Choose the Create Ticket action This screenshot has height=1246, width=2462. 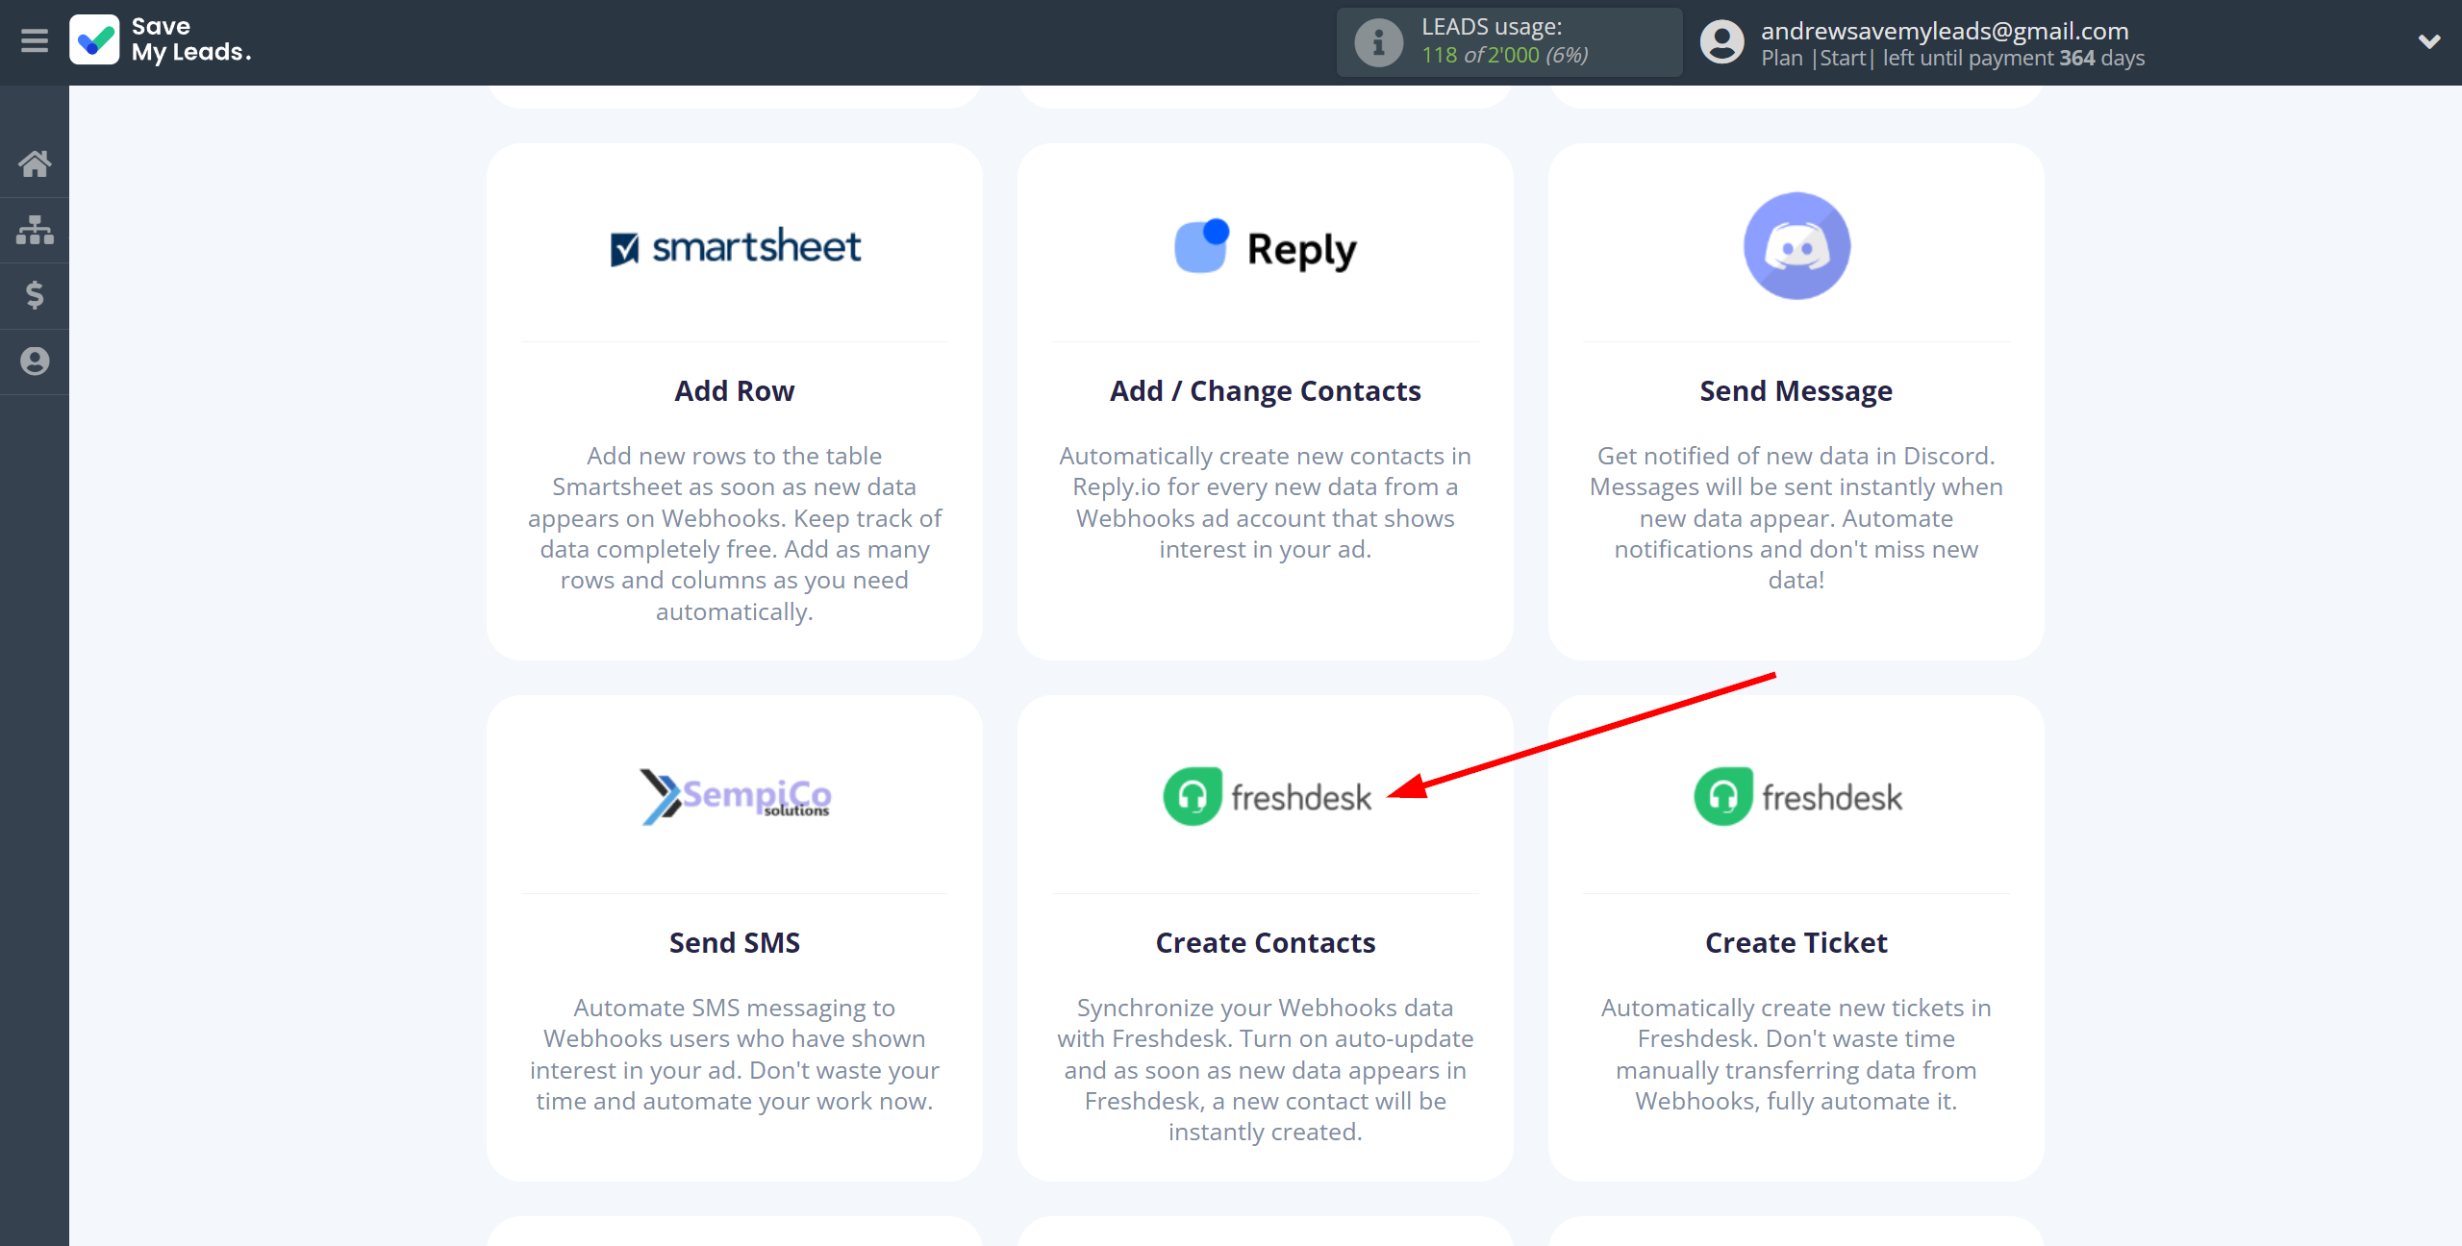click(x=1796, y=943)
